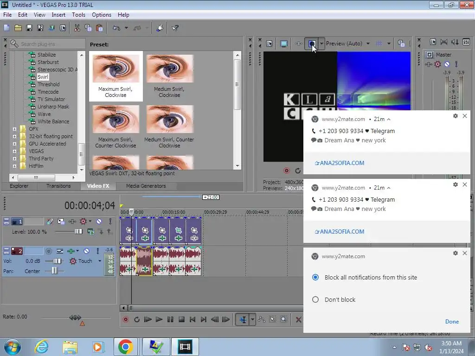Select the Envelope Edit tool

click(x=262, y=320)
